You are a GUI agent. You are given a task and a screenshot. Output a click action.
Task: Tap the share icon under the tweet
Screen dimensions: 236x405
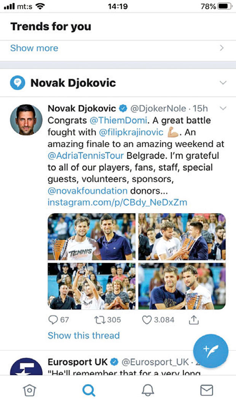(x=194, y=319)
